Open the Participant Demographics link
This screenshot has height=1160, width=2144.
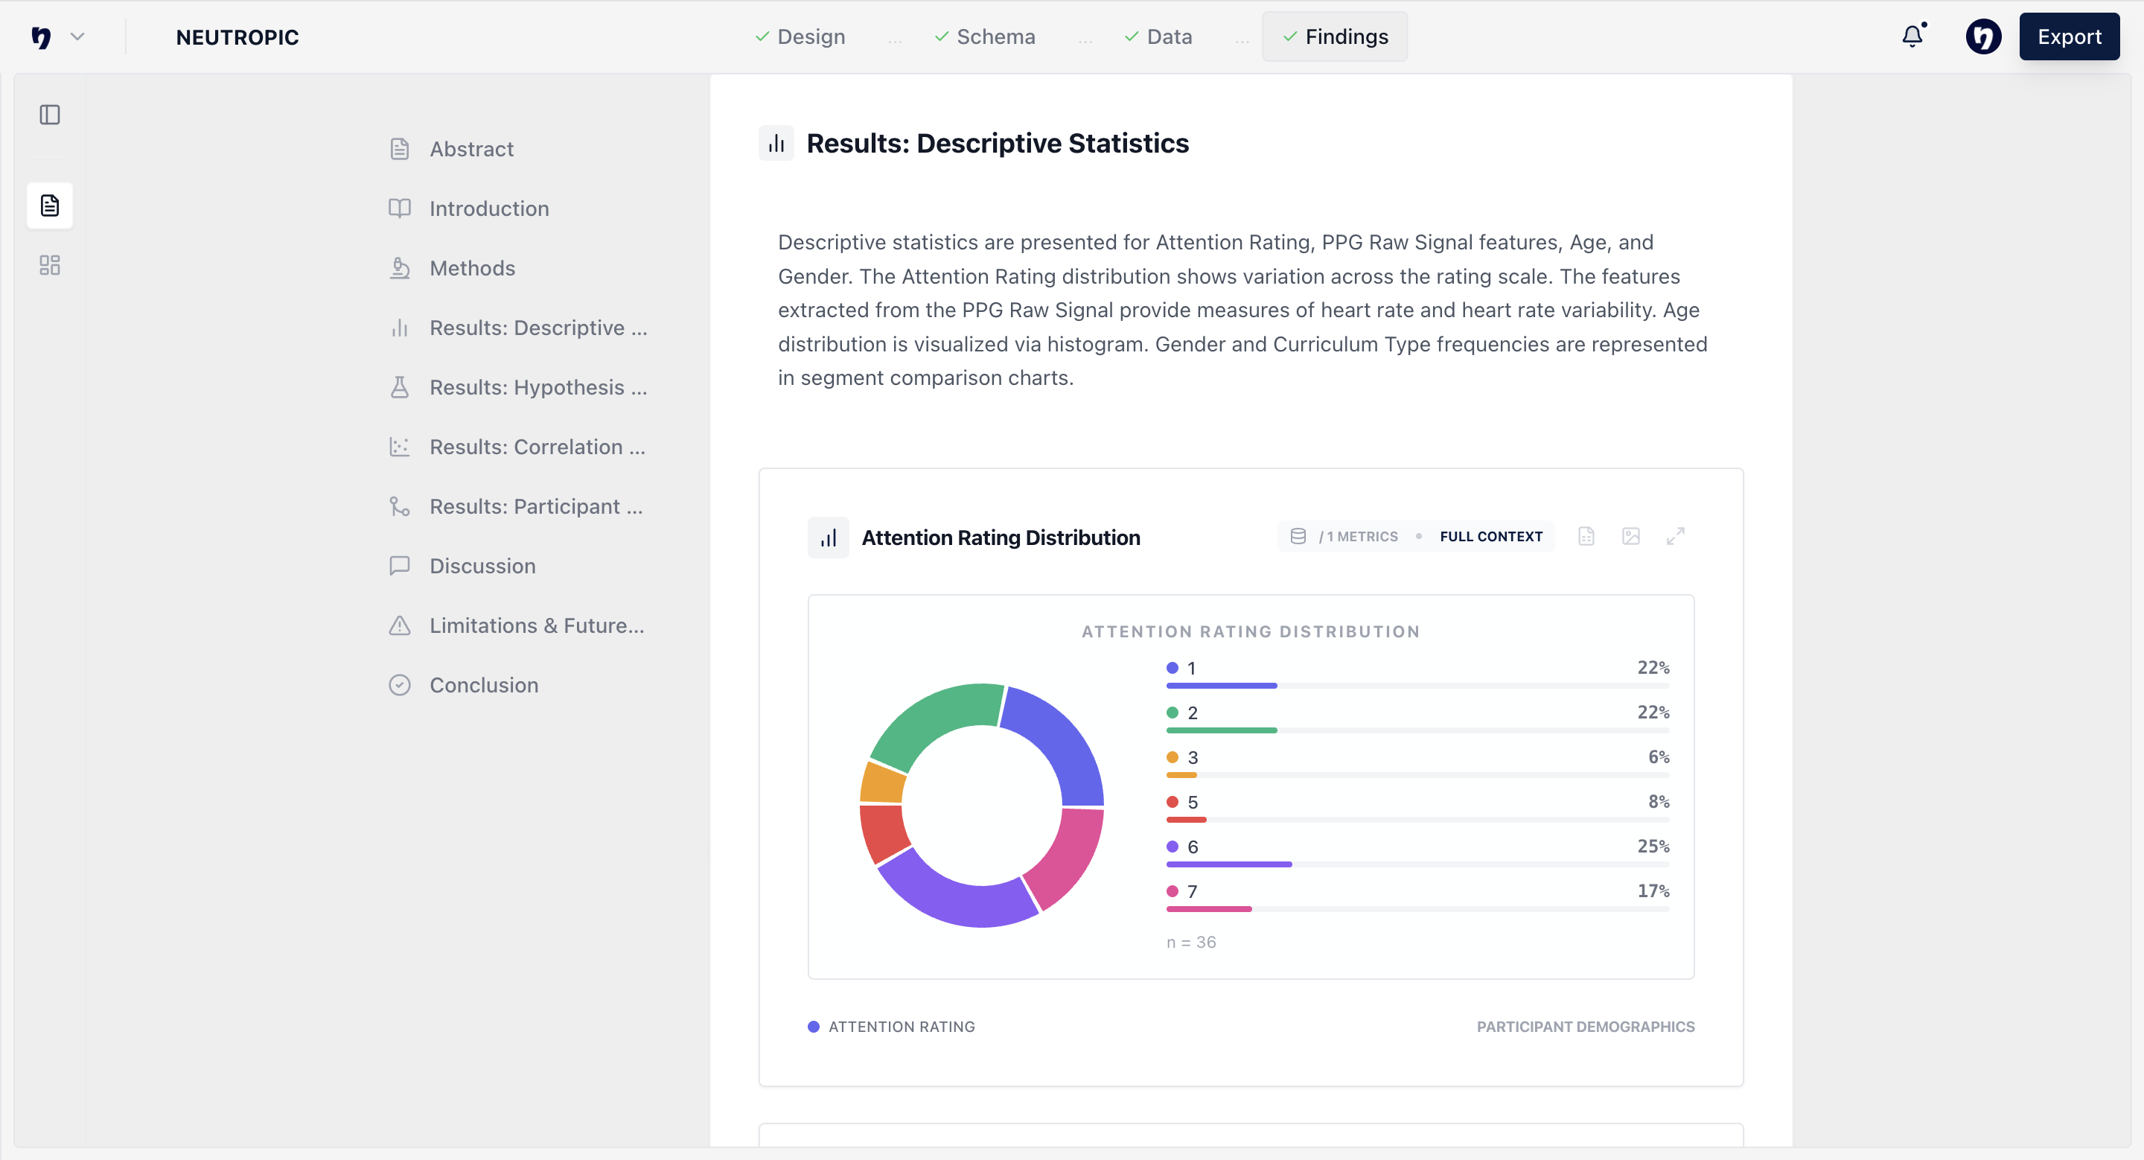[x=1585, y=1027]
